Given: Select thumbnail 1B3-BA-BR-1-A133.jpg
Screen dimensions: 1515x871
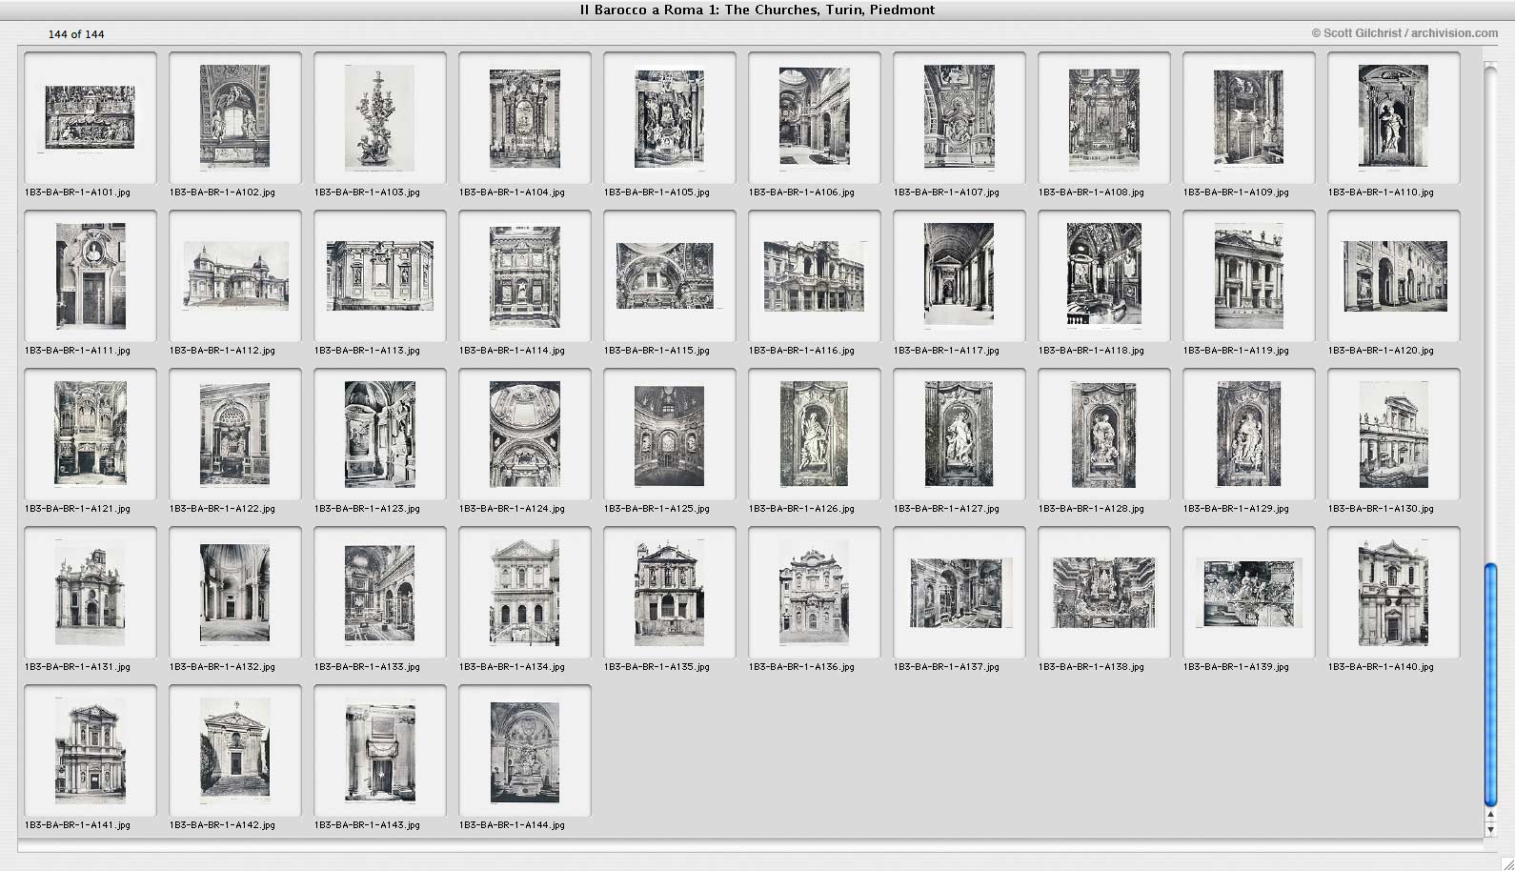Looking at the screenshot, I should coord(380,592).
